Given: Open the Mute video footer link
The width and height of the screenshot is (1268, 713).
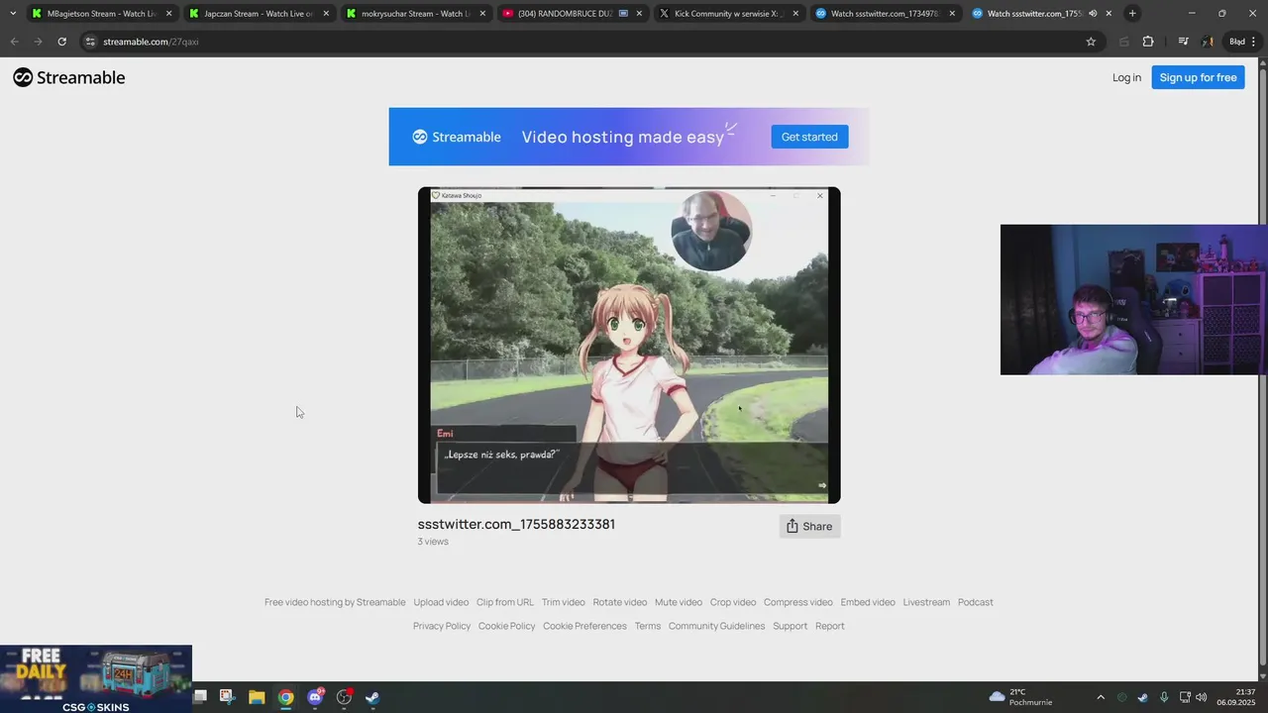Looking at the screenshot, I should coord(679,602).
